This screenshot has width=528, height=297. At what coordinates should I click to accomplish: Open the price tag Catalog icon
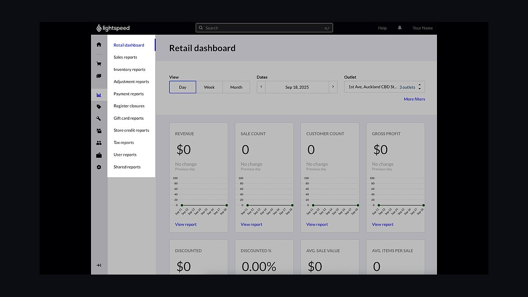coord(99,106)
